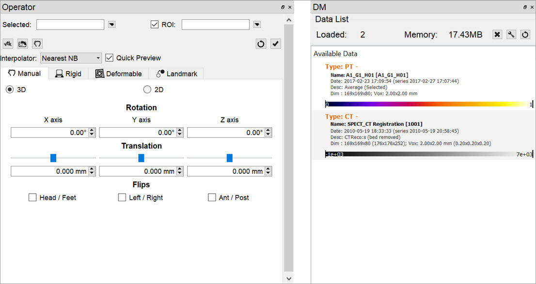
Task: Expand the ROI field dropdown arrow
Action: coord(257,25)
